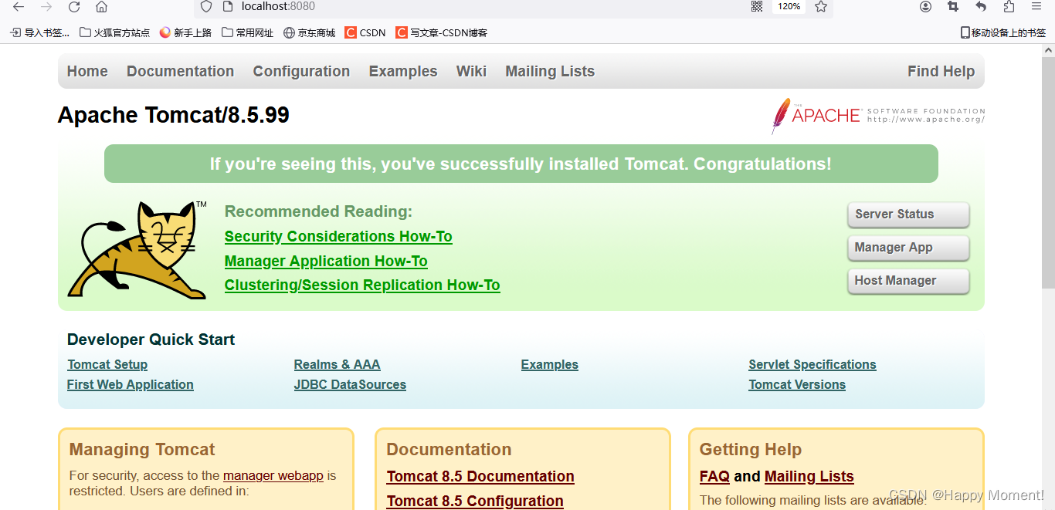Open Find Help in the navigation bar
This screenshot has height=510, width=1055.
(941, 71)
